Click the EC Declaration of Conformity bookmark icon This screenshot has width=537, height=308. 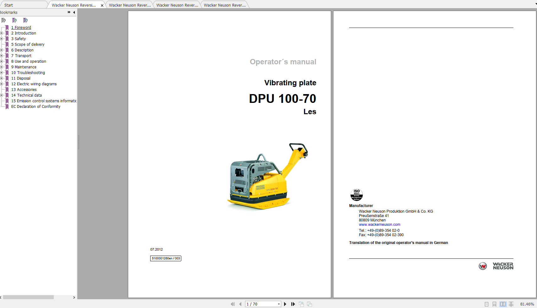point(7,107)
